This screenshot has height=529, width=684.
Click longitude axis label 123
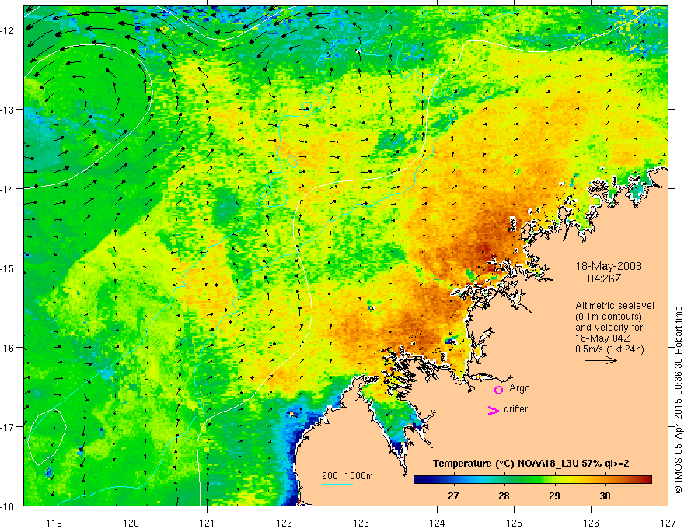[361, 524]
